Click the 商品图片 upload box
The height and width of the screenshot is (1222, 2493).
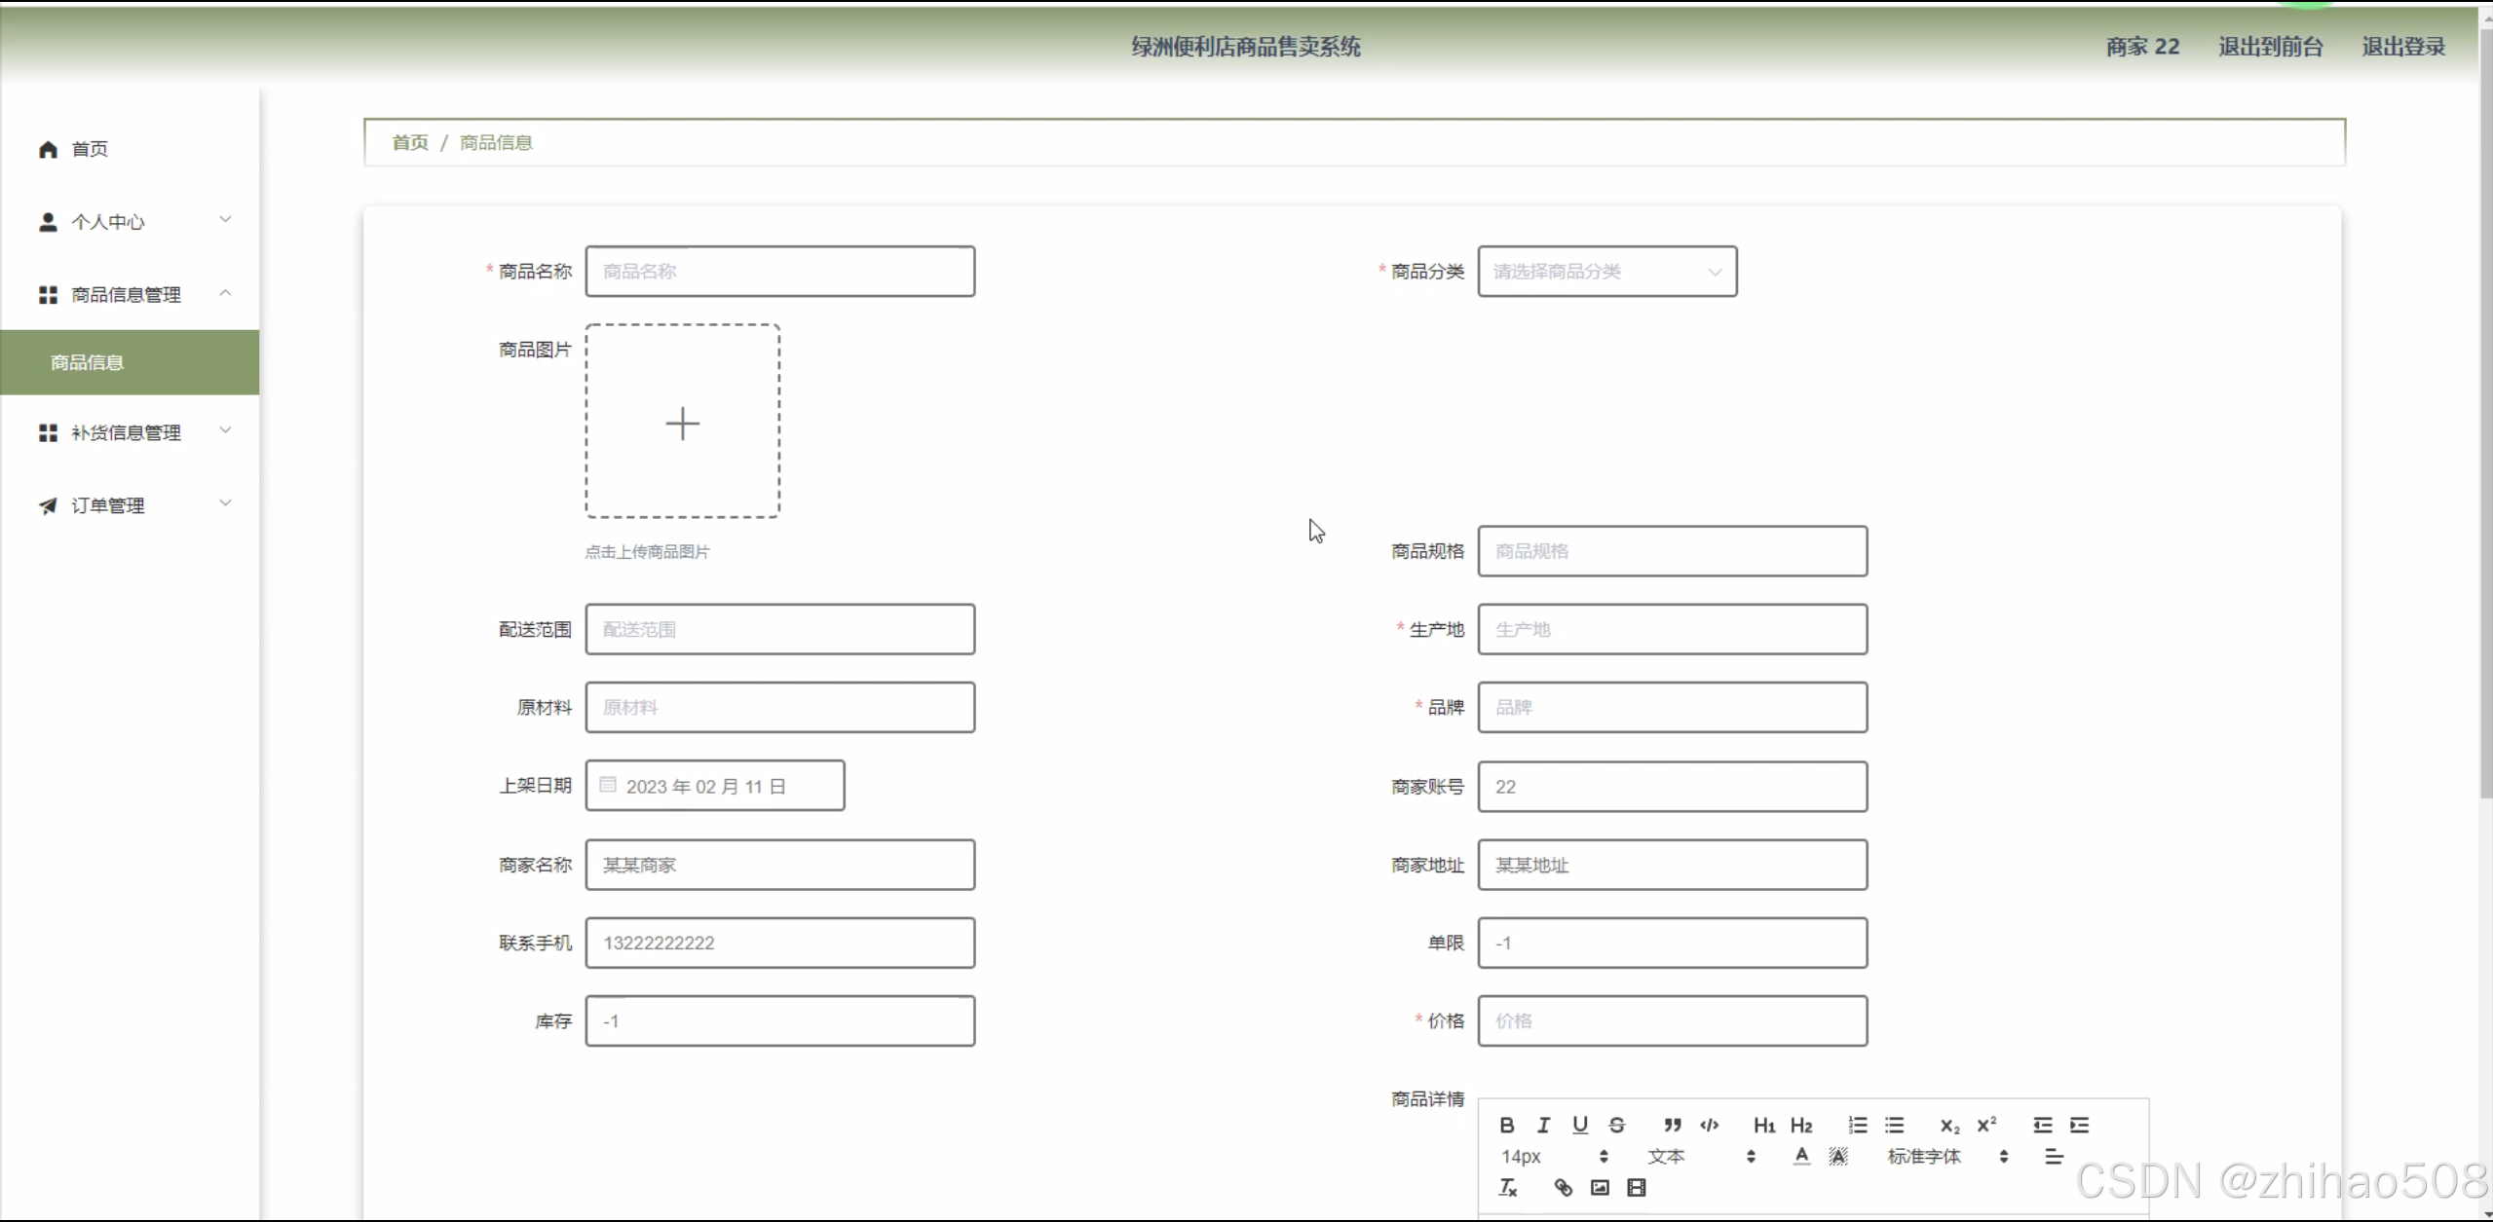click(x=682, y=422)
